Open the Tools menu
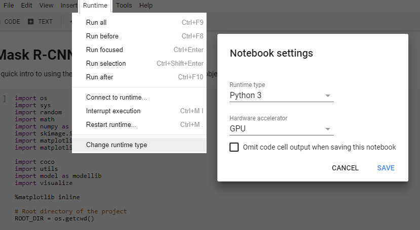This screenshot has width=420, height=230. pyautogui.click(x=124, y=6)
